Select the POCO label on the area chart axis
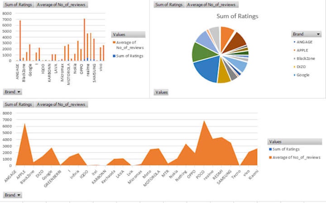The height and width of the screenshot is (203, 326). (200, 175)
